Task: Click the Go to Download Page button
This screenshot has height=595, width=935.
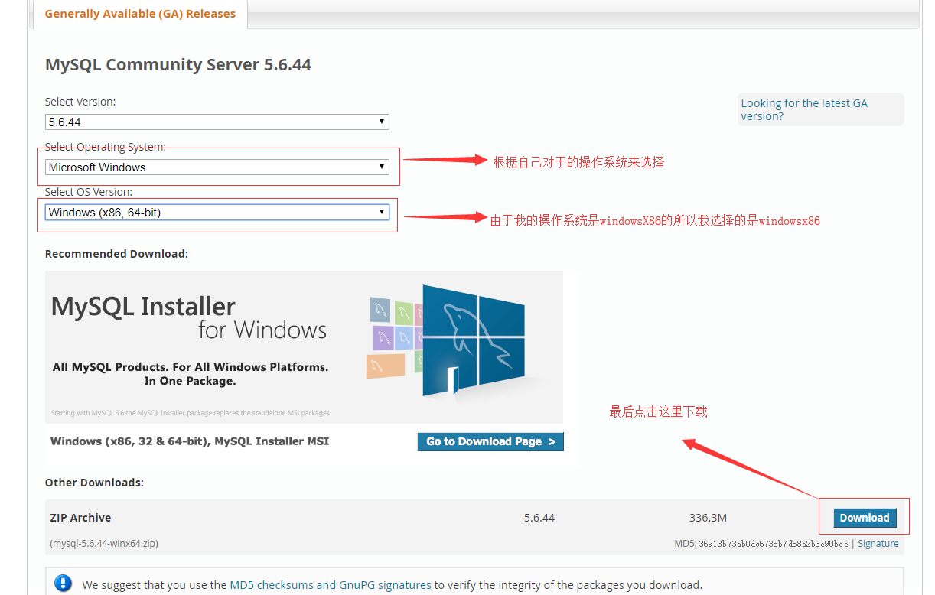Action: [x=490, y=441]
